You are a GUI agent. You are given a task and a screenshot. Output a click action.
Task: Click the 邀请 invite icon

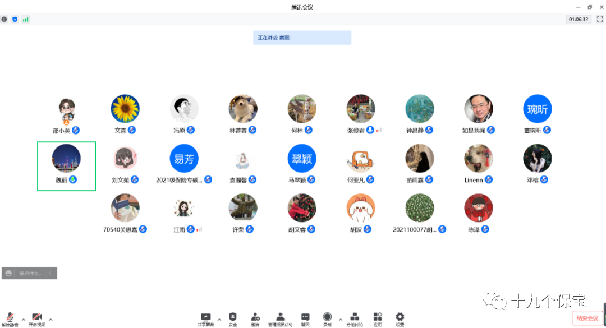255,319
